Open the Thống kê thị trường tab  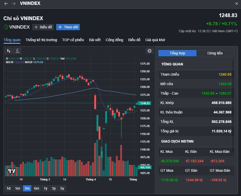click(41, 40)
